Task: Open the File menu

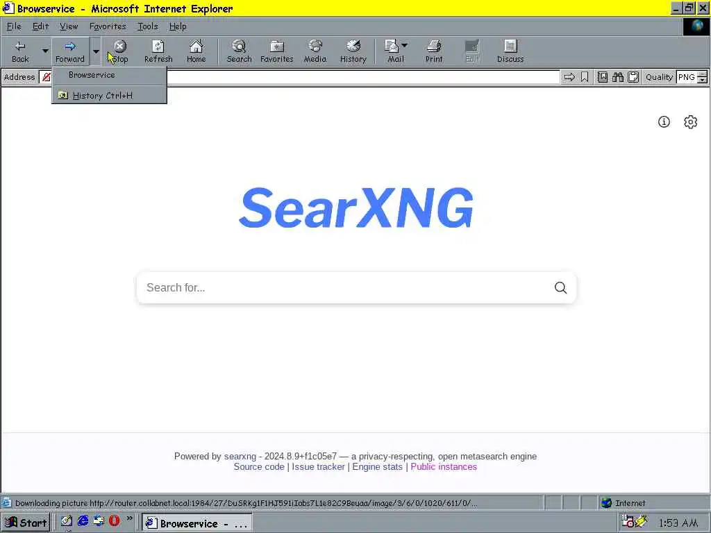Action: pyautogui.click(x=14, y=26)
